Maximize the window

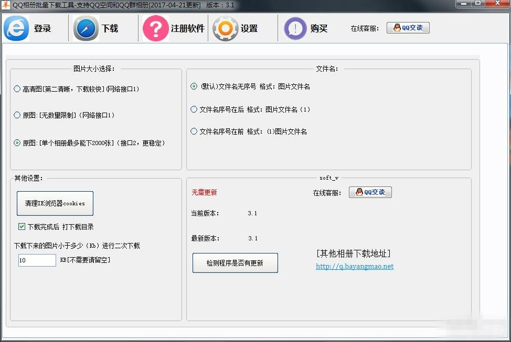(478, 3)
